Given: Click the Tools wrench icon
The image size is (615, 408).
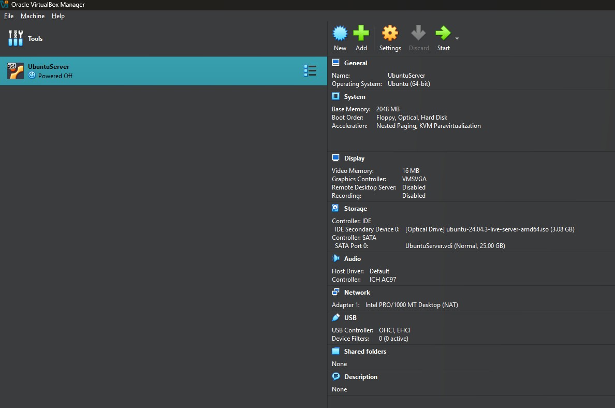Looking at the screenshot, I should (x=16, y=38).
